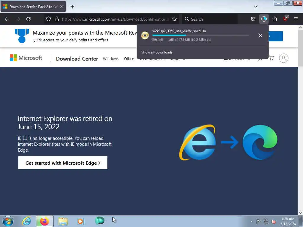Image resolution: width=303 pixels, height=227 pixels.
Task: Go back to the previous page
Action: pyautogui.click(x=7, y=19)
